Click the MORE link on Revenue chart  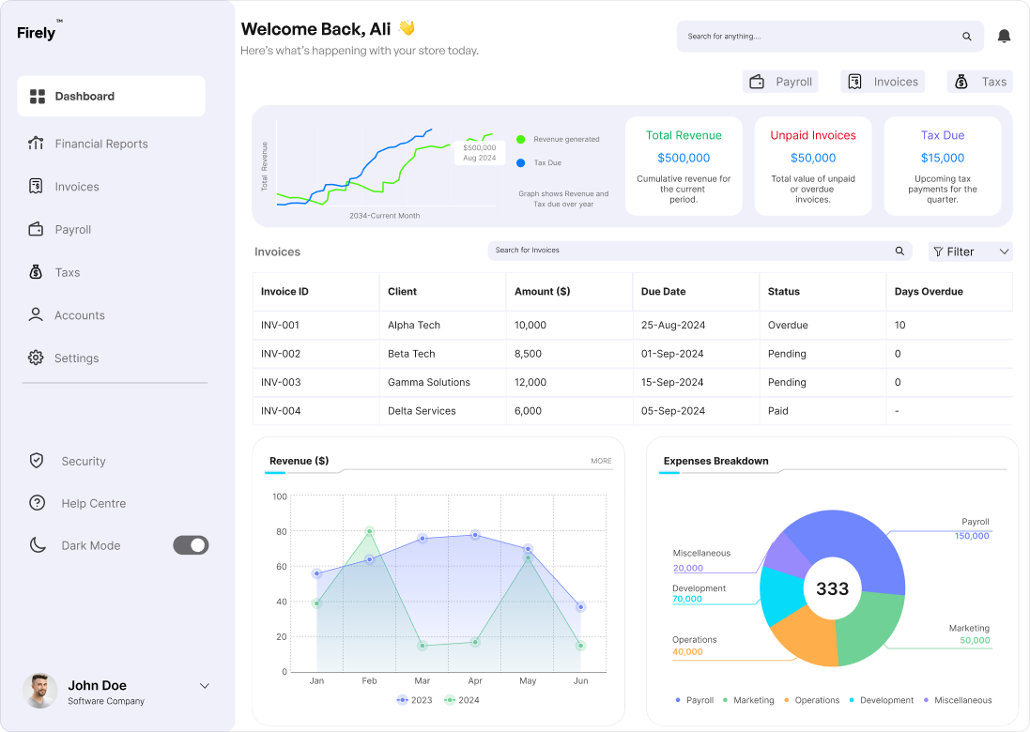[601, 461]
